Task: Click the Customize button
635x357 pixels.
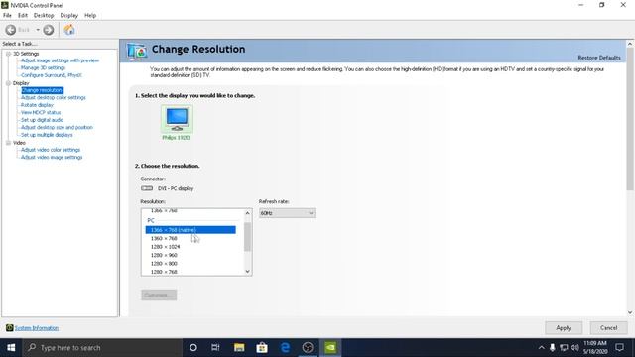Action: [x=159, y=296]
